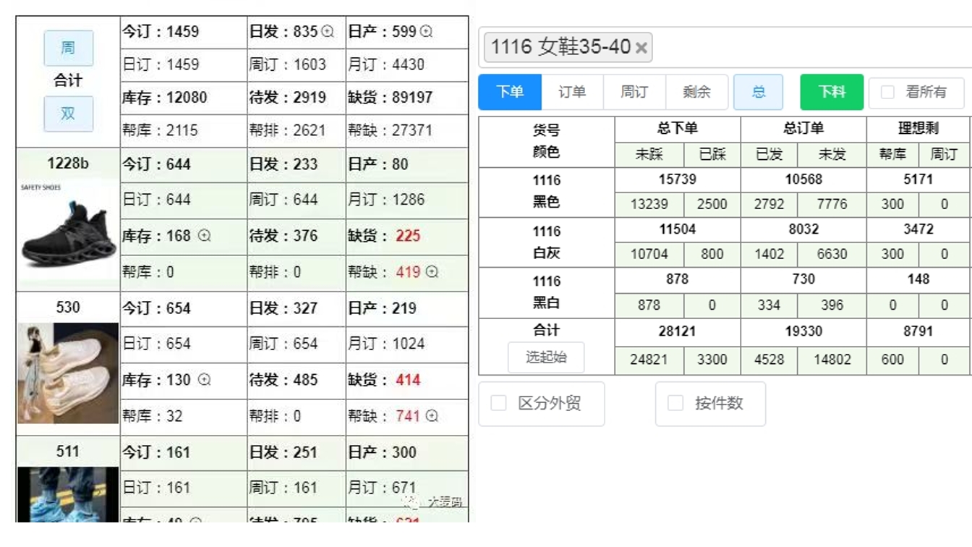Check the 按件数 option
Image resolution: width=972 pixels, height=547 pixels.
[675, 403]
